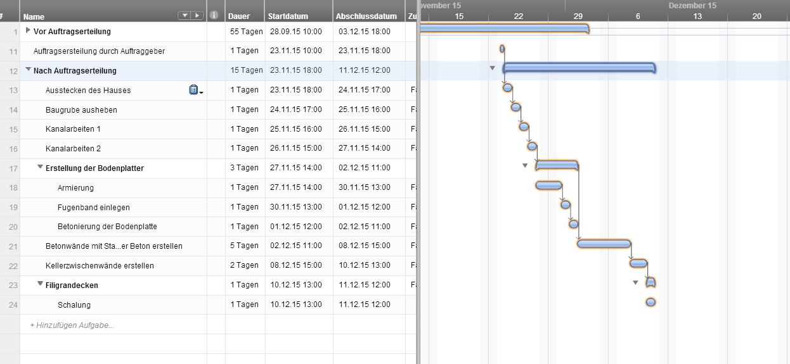Select the Betonwände Gantt bar in the chart
The height and width of the screenshot is (364, 790).
604,244
